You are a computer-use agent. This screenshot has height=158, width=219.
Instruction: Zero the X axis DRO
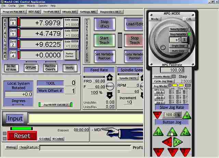(13, 22)
